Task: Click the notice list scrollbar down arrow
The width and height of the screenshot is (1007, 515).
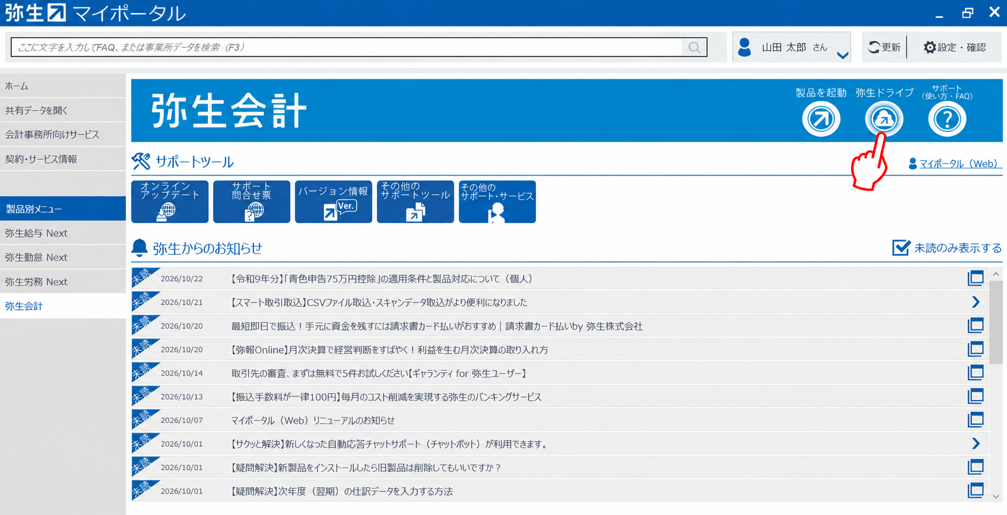Action: coord(996,497)
